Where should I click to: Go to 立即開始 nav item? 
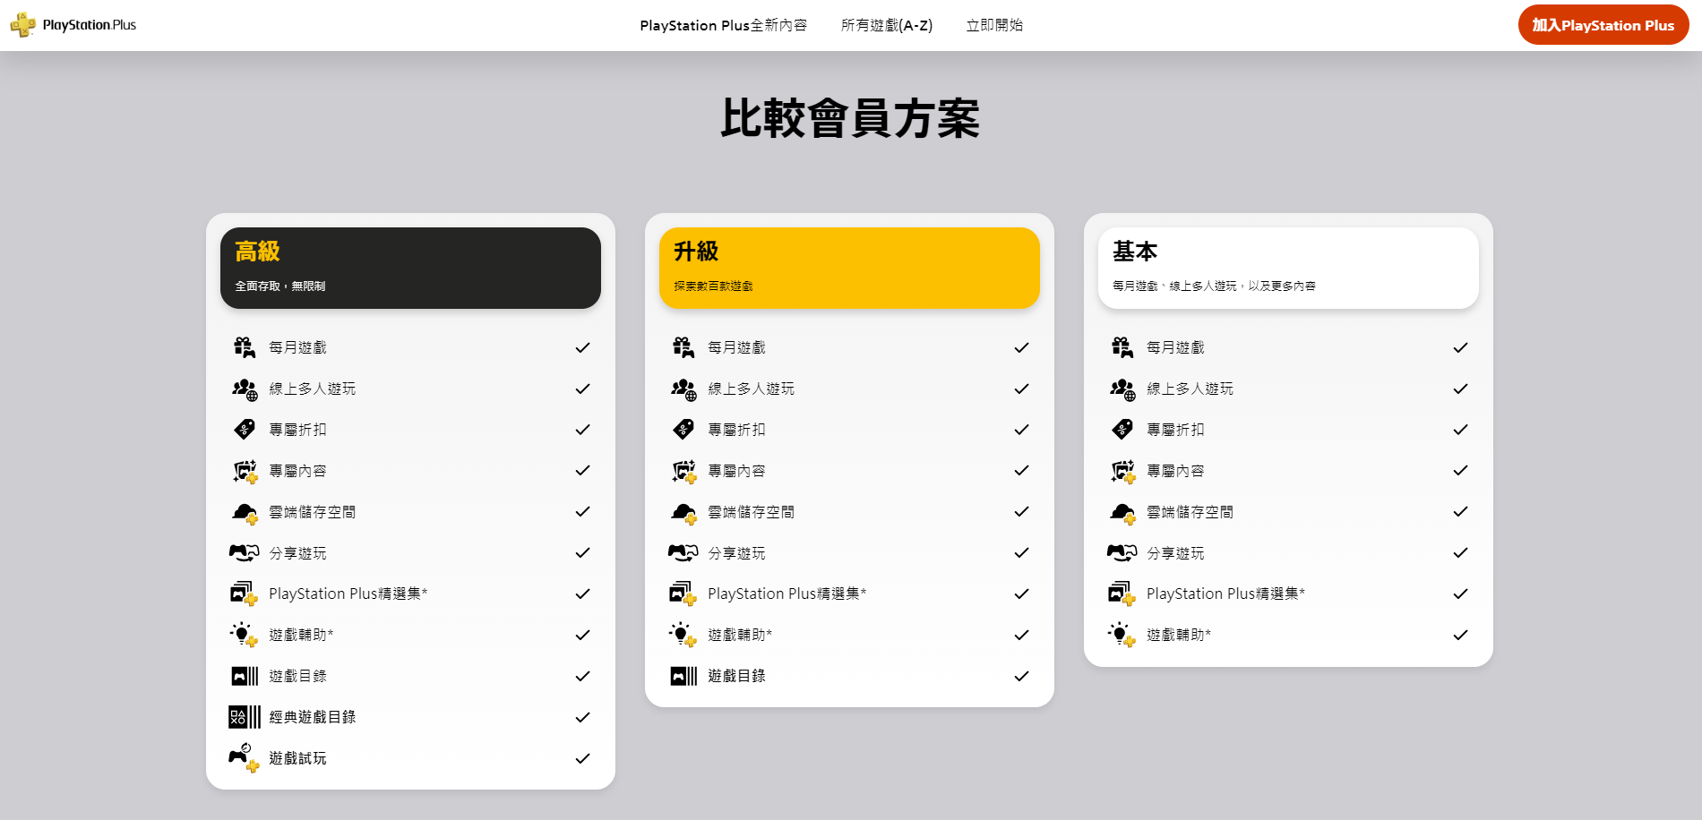click(x=994, y=25)
